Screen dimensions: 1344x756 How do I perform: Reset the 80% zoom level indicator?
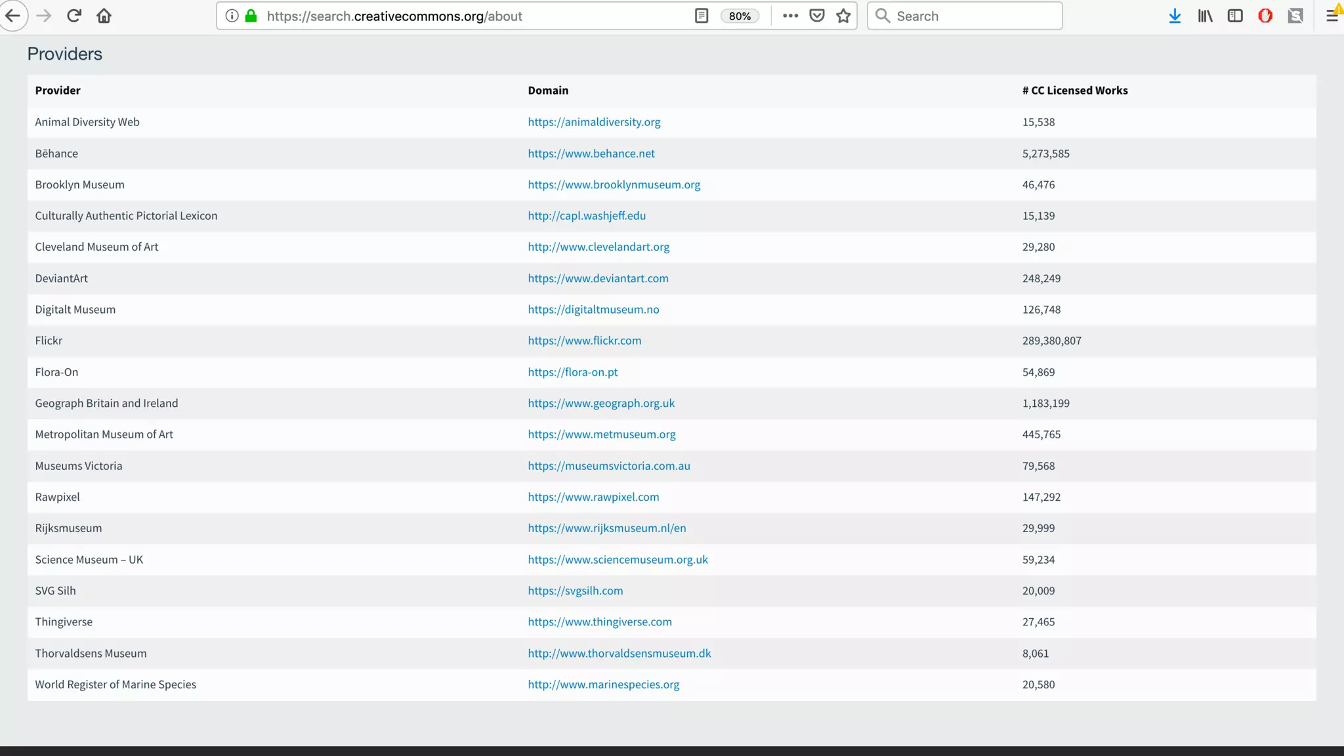click(x=740, y=16)
